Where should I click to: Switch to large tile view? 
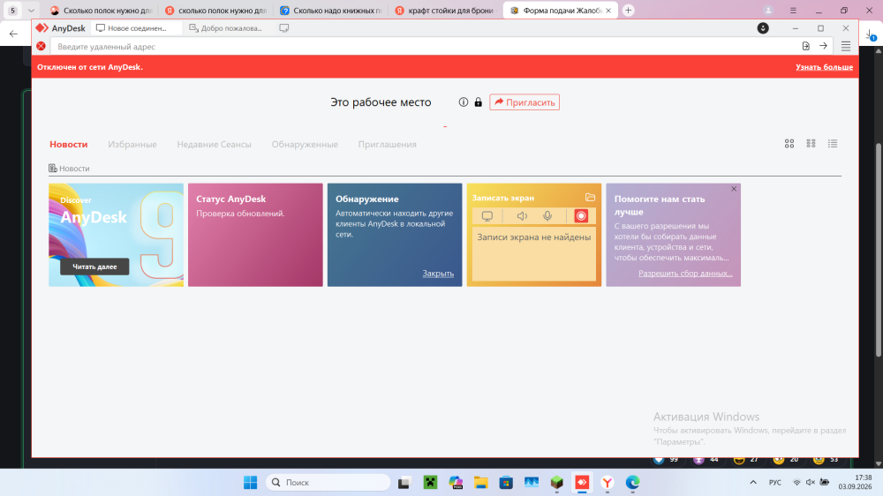pos(789,144)
